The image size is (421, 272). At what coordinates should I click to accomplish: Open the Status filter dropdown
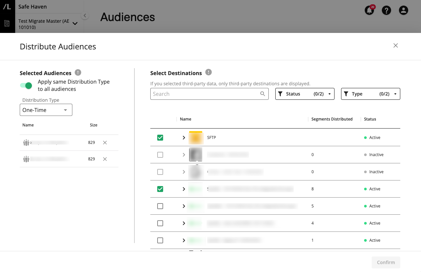[304, 94]
